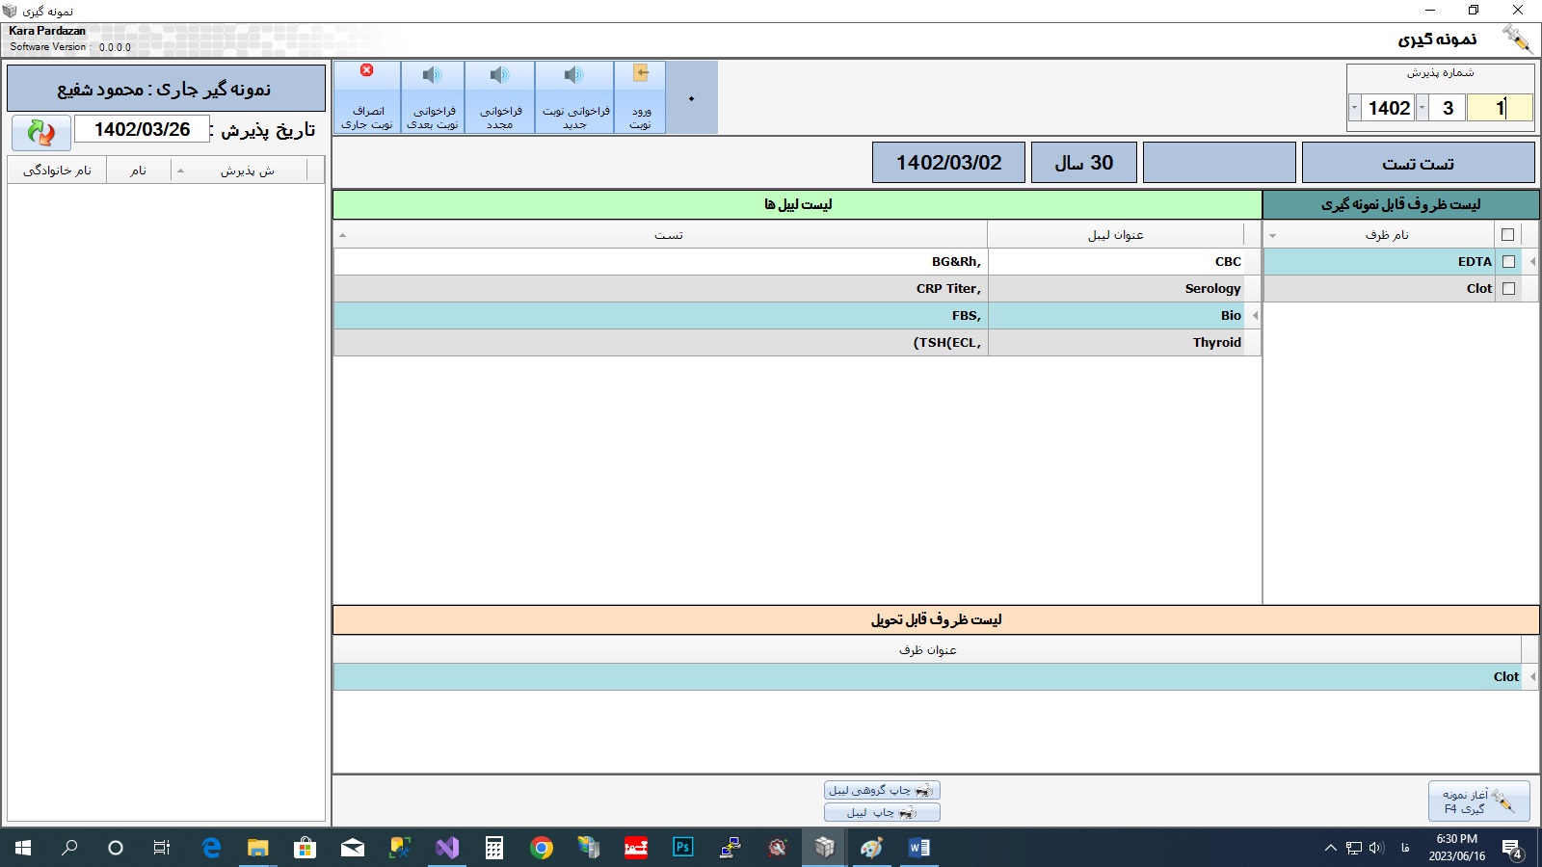Start sampling with the syringe F4 button

[1478, 801]
